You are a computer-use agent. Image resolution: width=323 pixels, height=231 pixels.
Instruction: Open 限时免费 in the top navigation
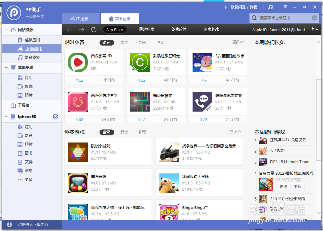147,30
